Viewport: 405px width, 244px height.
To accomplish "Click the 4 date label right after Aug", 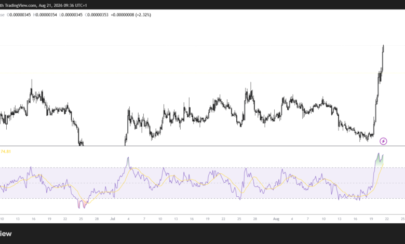I will tap(292, 219).
